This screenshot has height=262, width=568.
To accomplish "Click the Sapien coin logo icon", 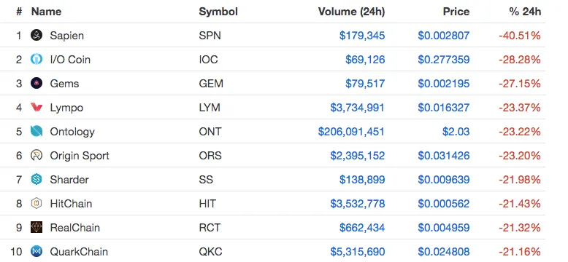I will pyautogui.click(x=37, y=36).
